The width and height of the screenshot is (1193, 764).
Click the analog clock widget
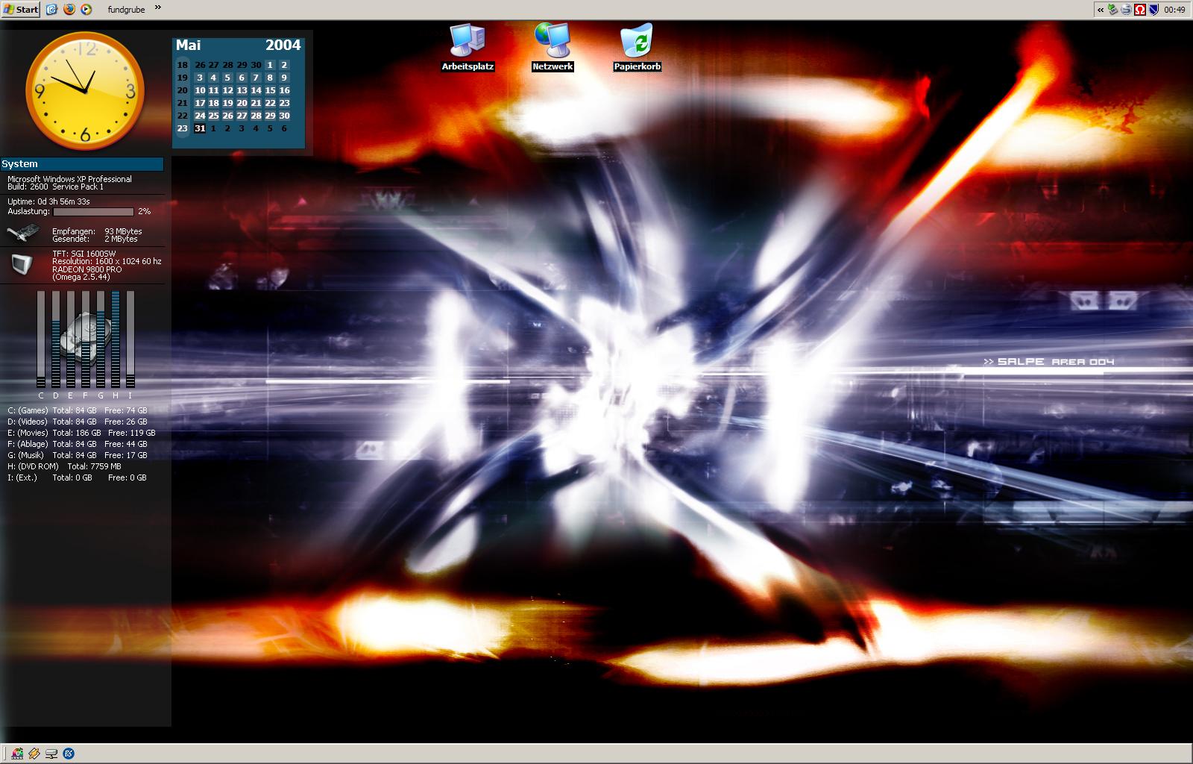85,91
